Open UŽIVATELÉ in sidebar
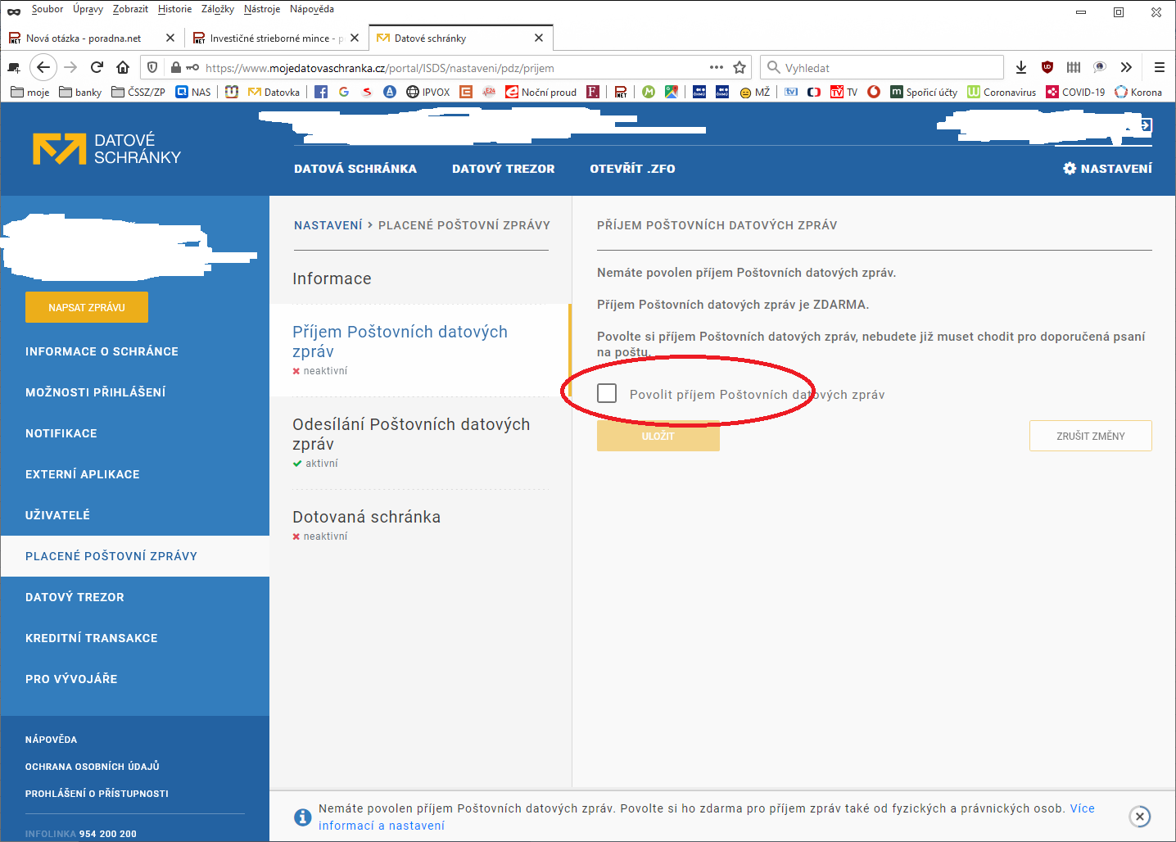The height and width of the screenshot is (842, 1176). (57, 515)
